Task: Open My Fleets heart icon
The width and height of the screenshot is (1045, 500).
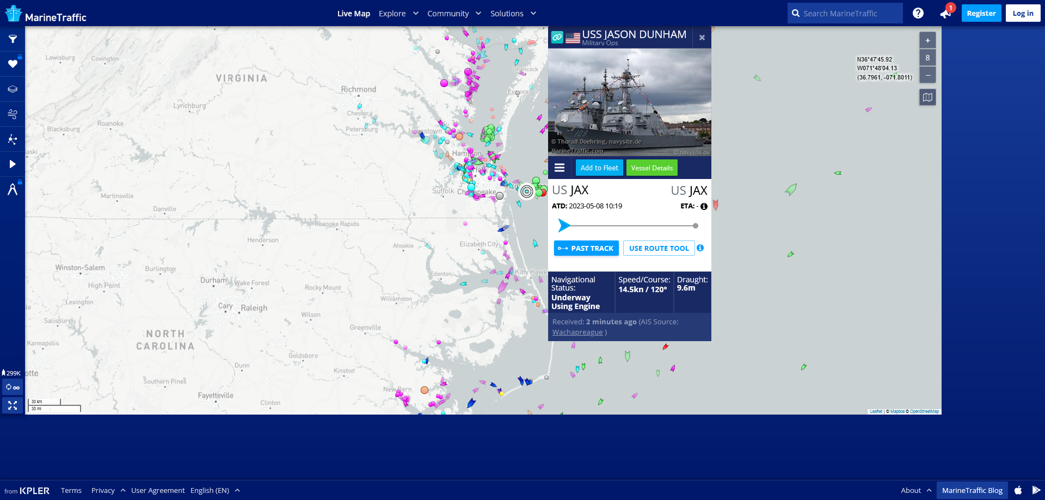Action: click(x=13, y=64)
